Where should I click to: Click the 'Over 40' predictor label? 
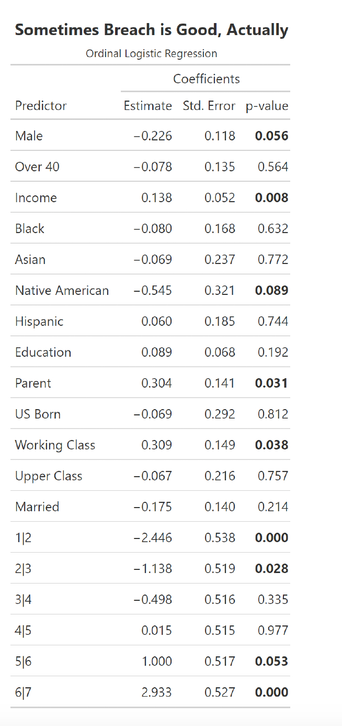37,167
